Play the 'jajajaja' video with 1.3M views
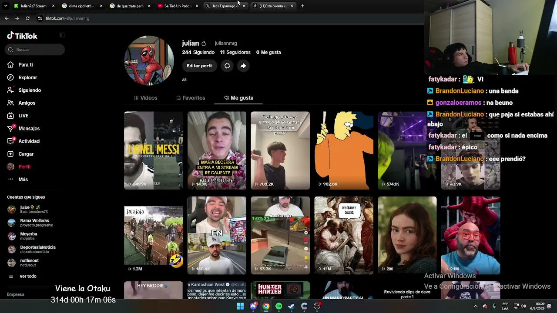Screen dimensions: 557x313 [x=154, y=235]
